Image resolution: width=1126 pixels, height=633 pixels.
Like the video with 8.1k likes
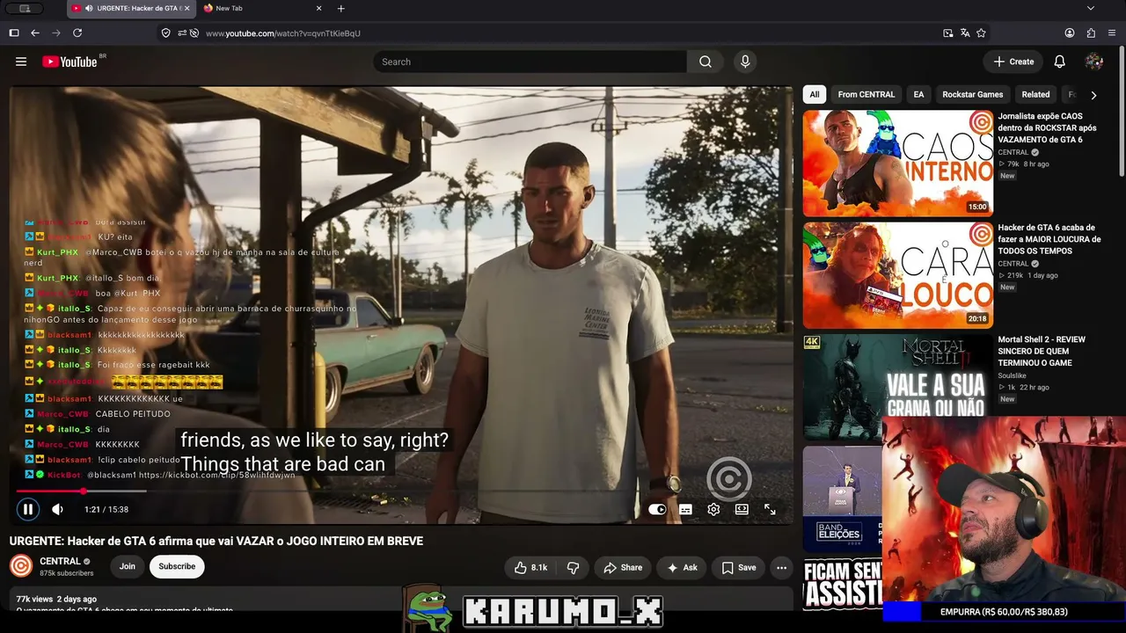pos(530,568)
